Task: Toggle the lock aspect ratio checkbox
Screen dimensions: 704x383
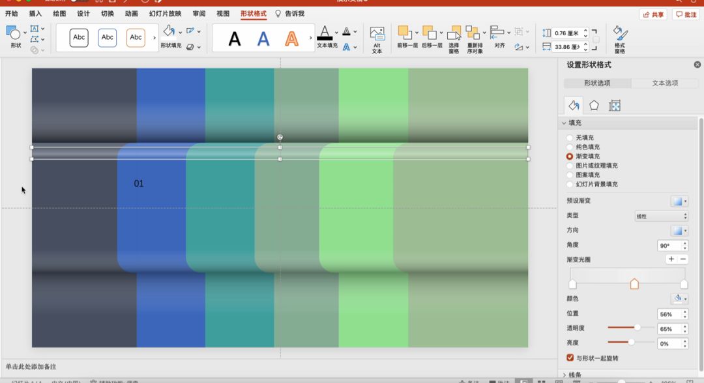Action: pyautogui.click(x=596, y=40)
